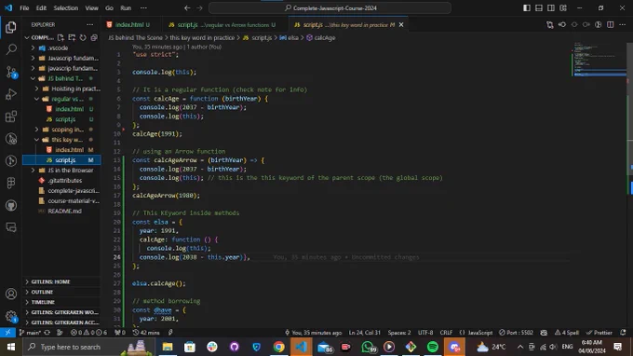The image size is (633, 356).
Task: Switch to the index.html editor tab
Action: pos(131,24)
